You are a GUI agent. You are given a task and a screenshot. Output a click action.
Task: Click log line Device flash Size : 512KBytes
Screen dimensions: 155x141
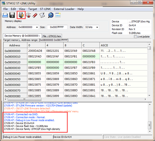point(26,126)
